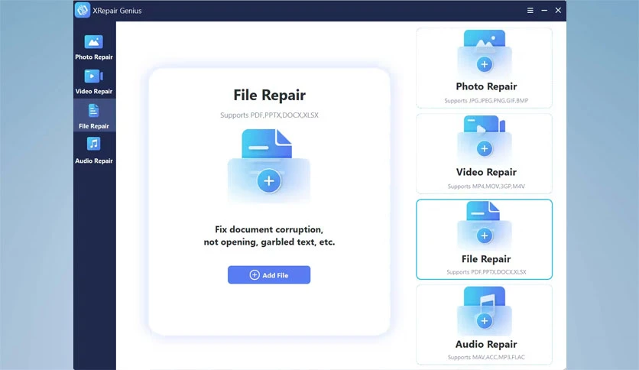Click the large document folder plus icon

(x=269, y=181)
